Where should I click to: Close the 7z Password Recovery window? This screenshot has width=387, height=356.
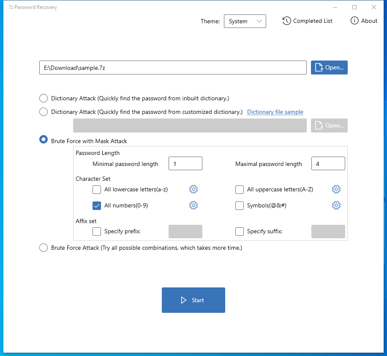pyautogui.click(x=373, y=8)
